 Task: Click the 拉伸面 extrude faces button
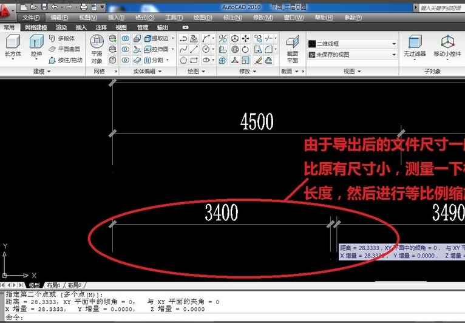[x=156, y=49]
